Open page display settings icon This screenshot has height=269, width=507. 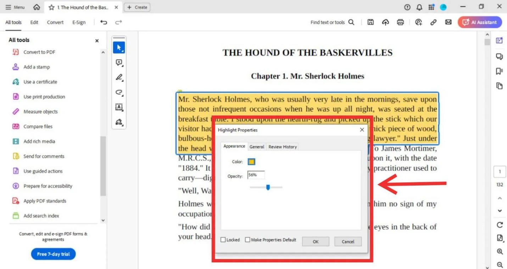click(500, 238)
